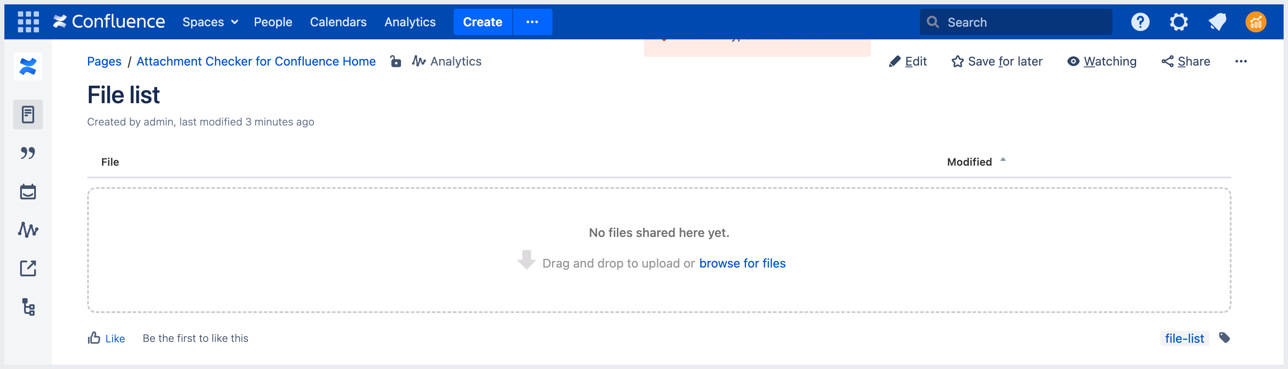
Task: Go to People in top navigation
Action: (x=272, y=22)
